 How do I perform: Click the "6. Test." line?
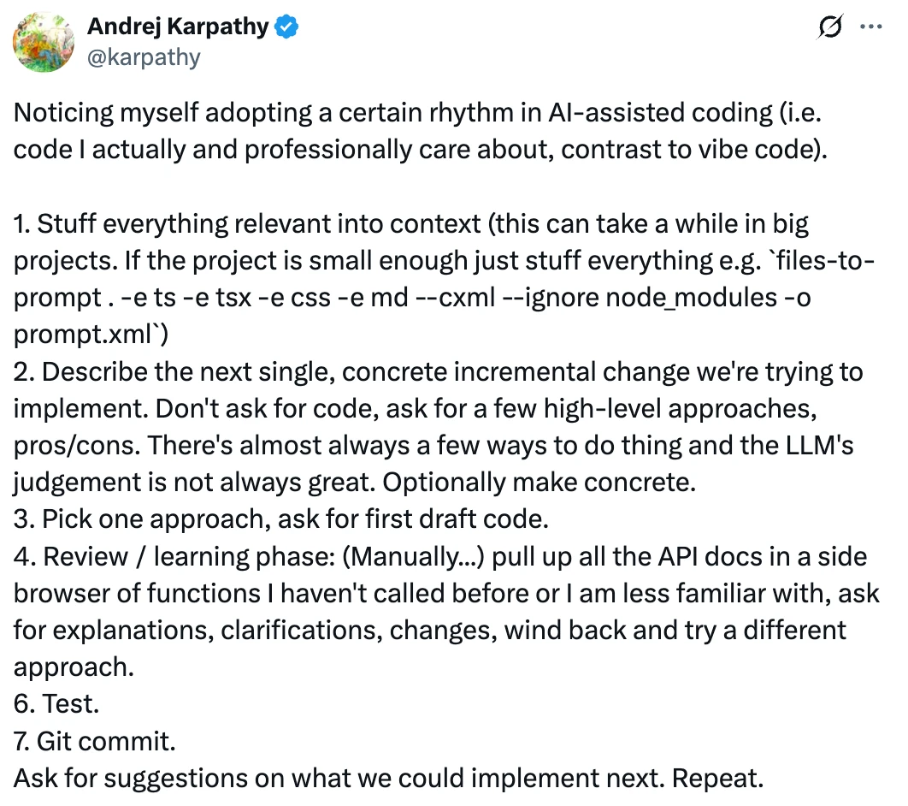(x=56, y=704)
